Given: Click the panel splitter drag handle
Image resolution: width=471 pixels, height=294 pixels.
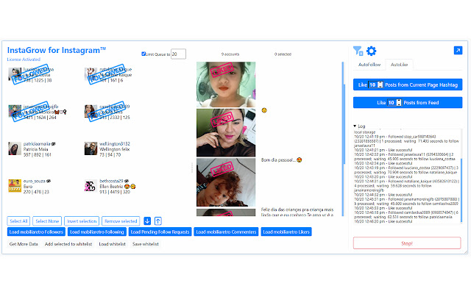Looking at the screenshot, I should 191,168.
